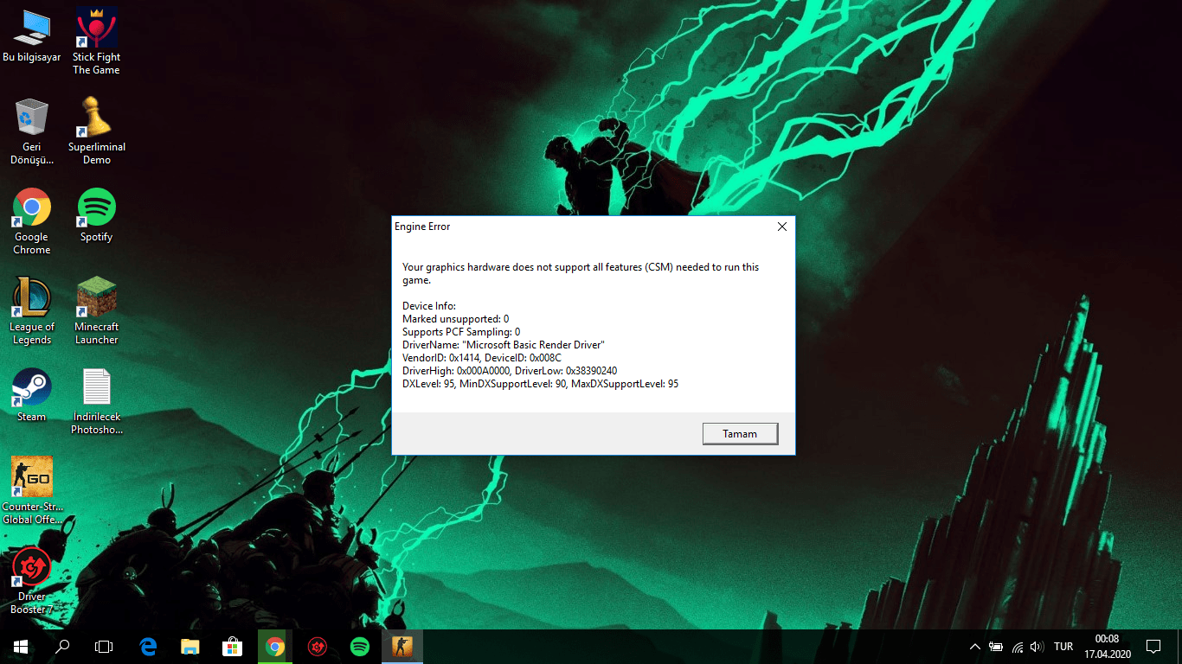The width and height of the screenshot is (1182, 664).
Task: Click the TUR input language indicator
Action: click(1063, 647)
